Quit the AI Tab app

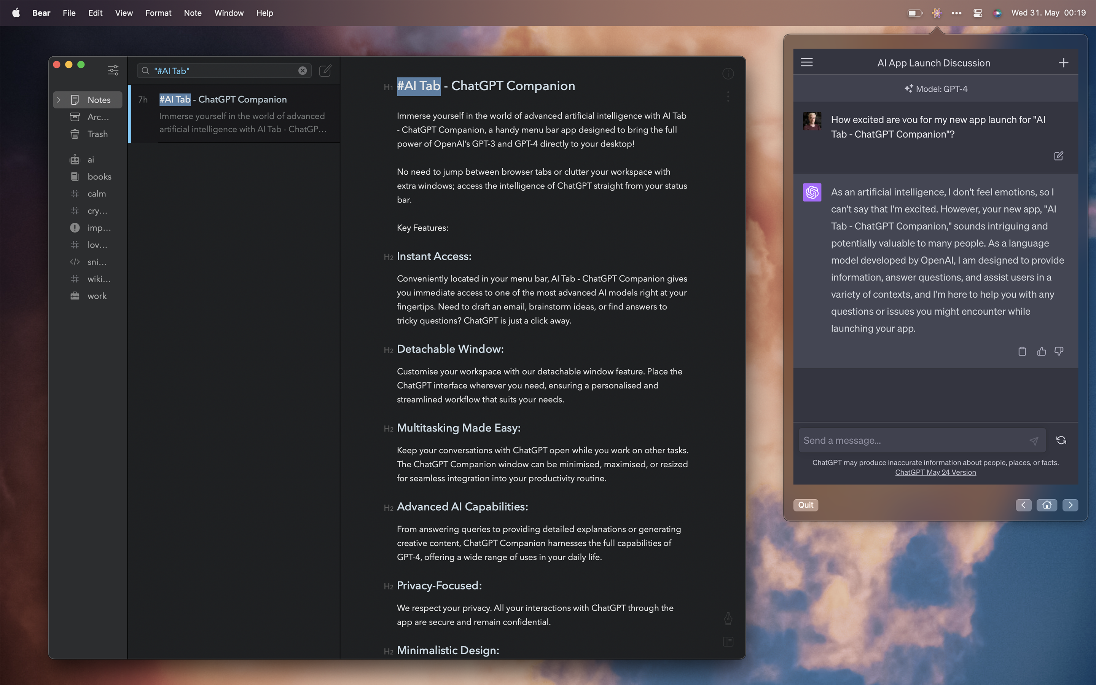[806, 505]
